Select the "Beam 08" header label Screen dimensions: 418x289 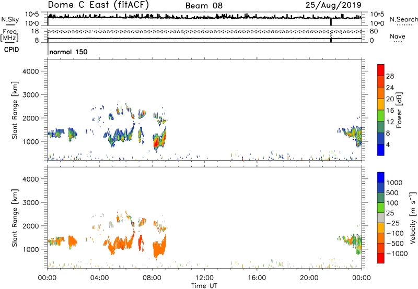coord(204,6)
